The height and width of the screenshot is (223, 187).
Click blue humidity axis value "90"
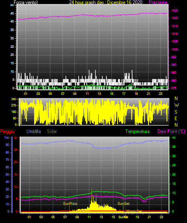point(7,145)
